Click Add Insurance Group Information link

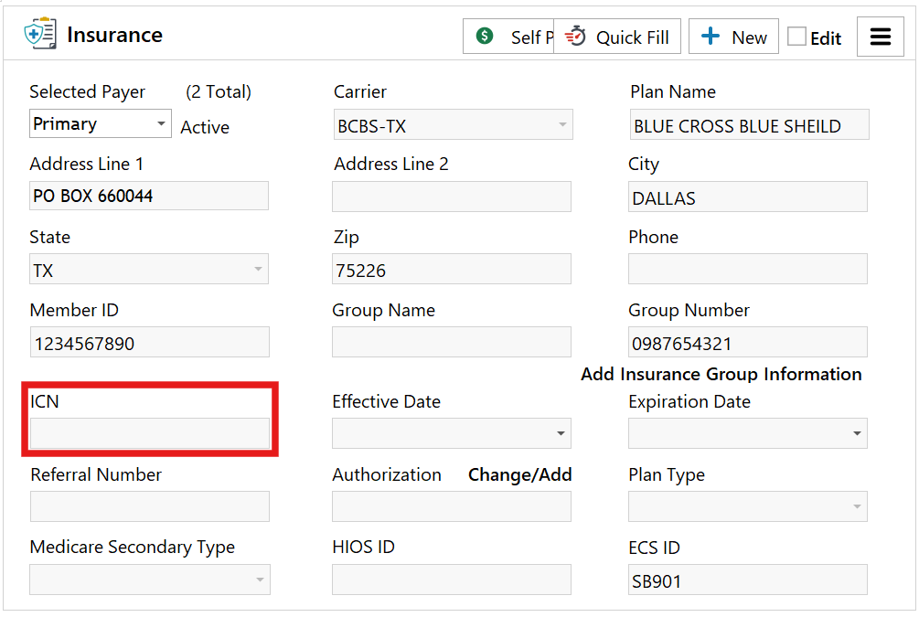click(x=721, y=374)
